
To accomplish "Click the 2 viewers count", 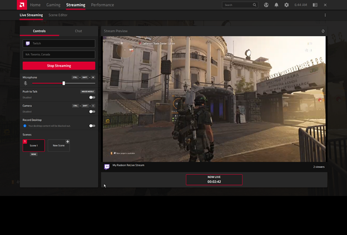I will [x=319, y=167].
